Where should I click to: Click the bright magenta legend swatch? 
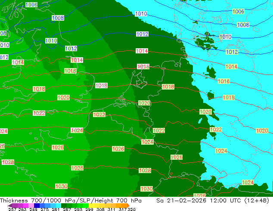pyautogui.click(x=26, y=205)
